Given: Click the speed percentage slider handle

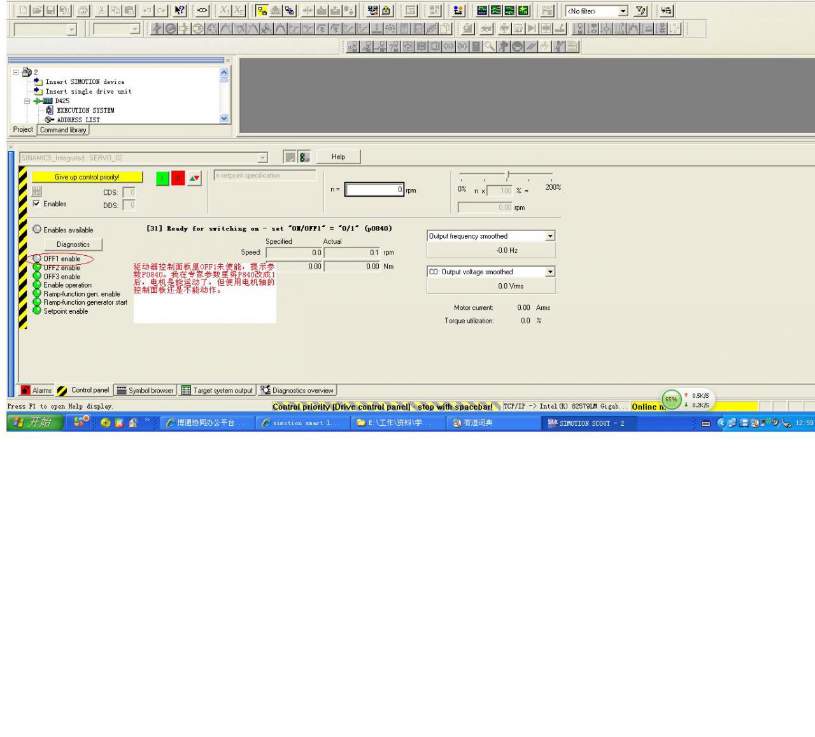Looking at the screenshot, I should [507, 174].
